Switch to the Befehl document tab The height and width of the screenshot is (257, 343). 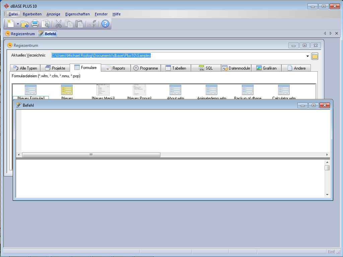[x=48, y=34]
